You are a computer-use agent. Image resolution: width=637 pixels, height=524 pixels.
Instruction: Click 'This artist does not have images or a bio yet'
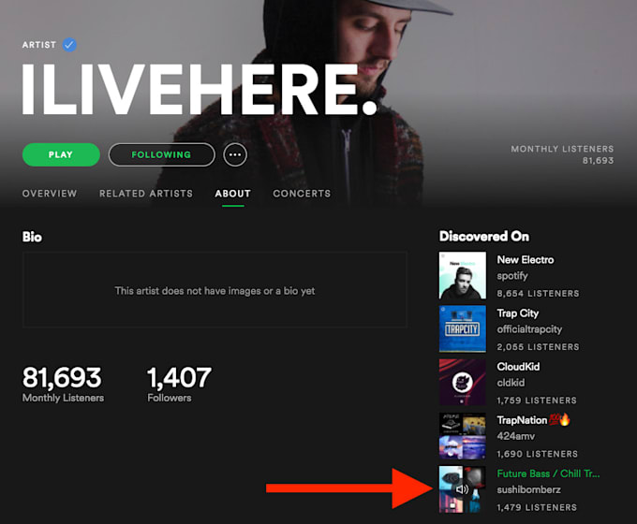[215, 291]
